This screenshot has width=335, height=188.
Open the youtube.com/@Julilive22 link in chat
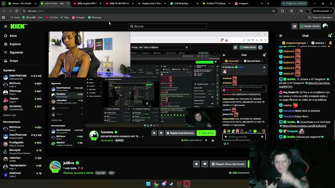(x=304, y=126)
